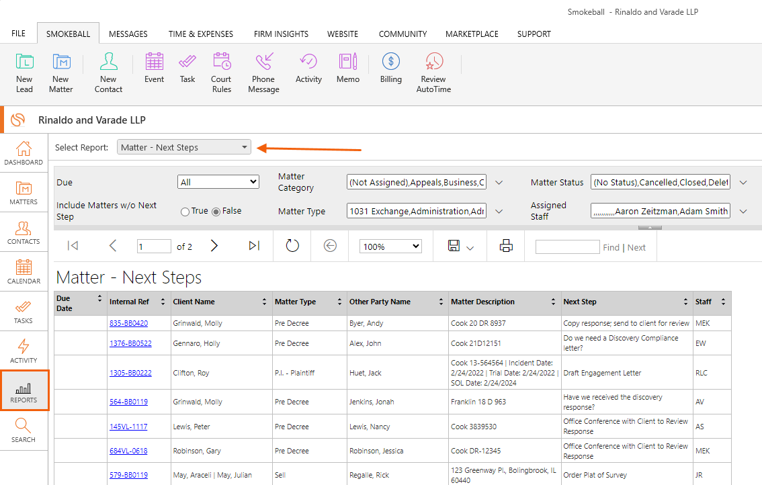This screenshot has width=762, height=485.
Task: Open matter link 1376-BB0522
Action: click(131, 343)
